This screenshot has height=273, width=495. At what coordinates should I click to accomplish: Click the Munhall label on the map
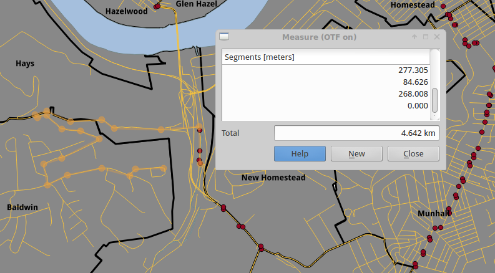(433, 214)
